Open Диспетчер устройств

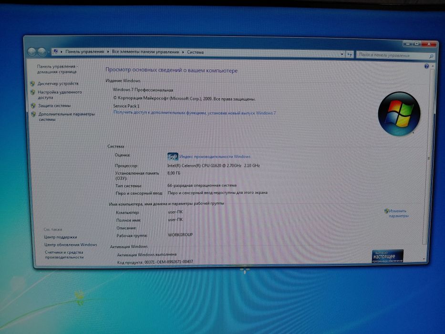pyautogui.click(x=58, y=83)
